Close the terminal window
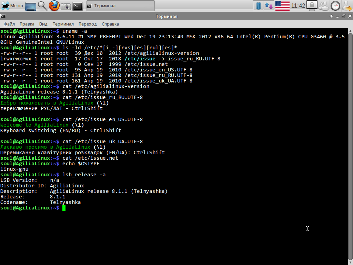The width and height of the screenshot is (353, 265). click(350, 16)
